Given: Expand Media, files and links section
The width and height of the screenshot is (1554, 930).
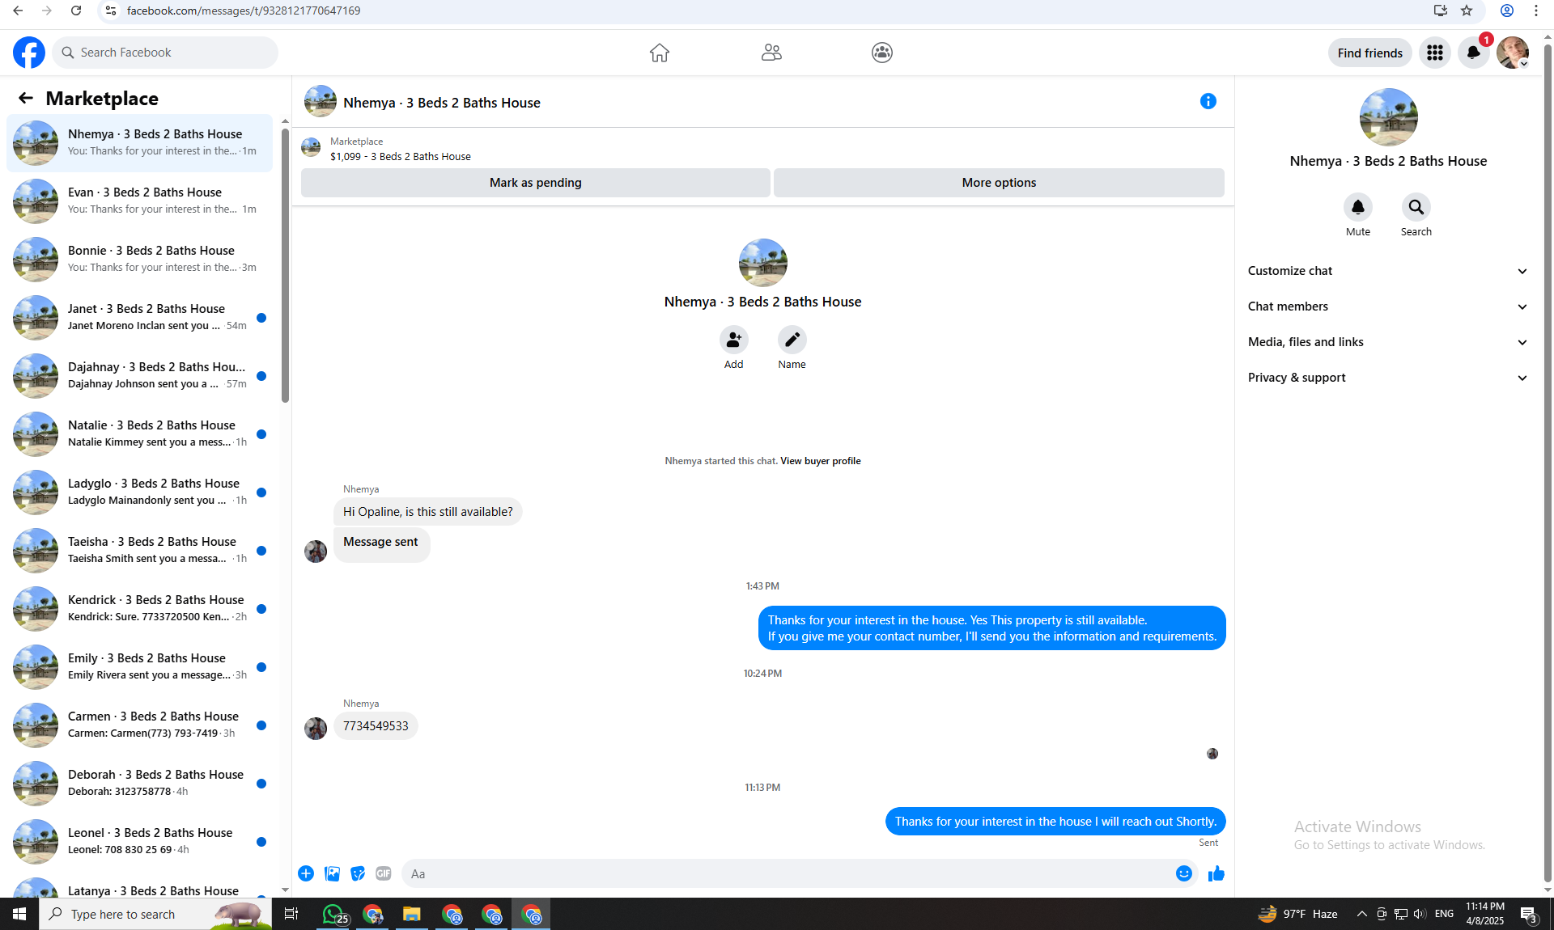Looking at the screenshot, I should 1387,342.
